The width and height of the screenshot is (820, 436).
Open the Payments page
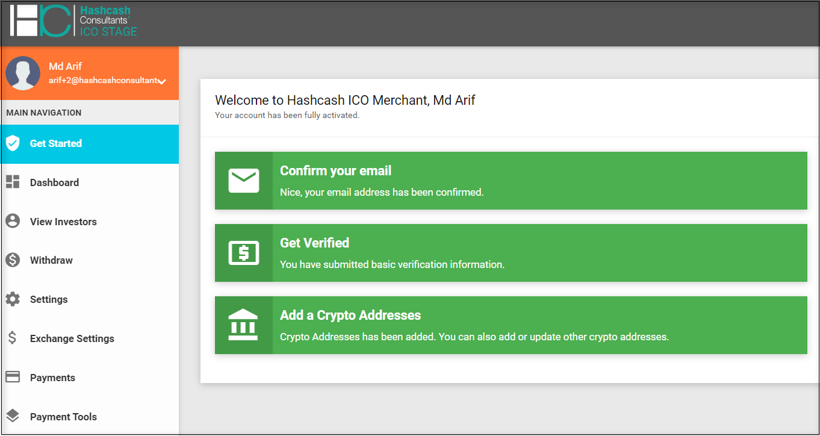(90, 378)
